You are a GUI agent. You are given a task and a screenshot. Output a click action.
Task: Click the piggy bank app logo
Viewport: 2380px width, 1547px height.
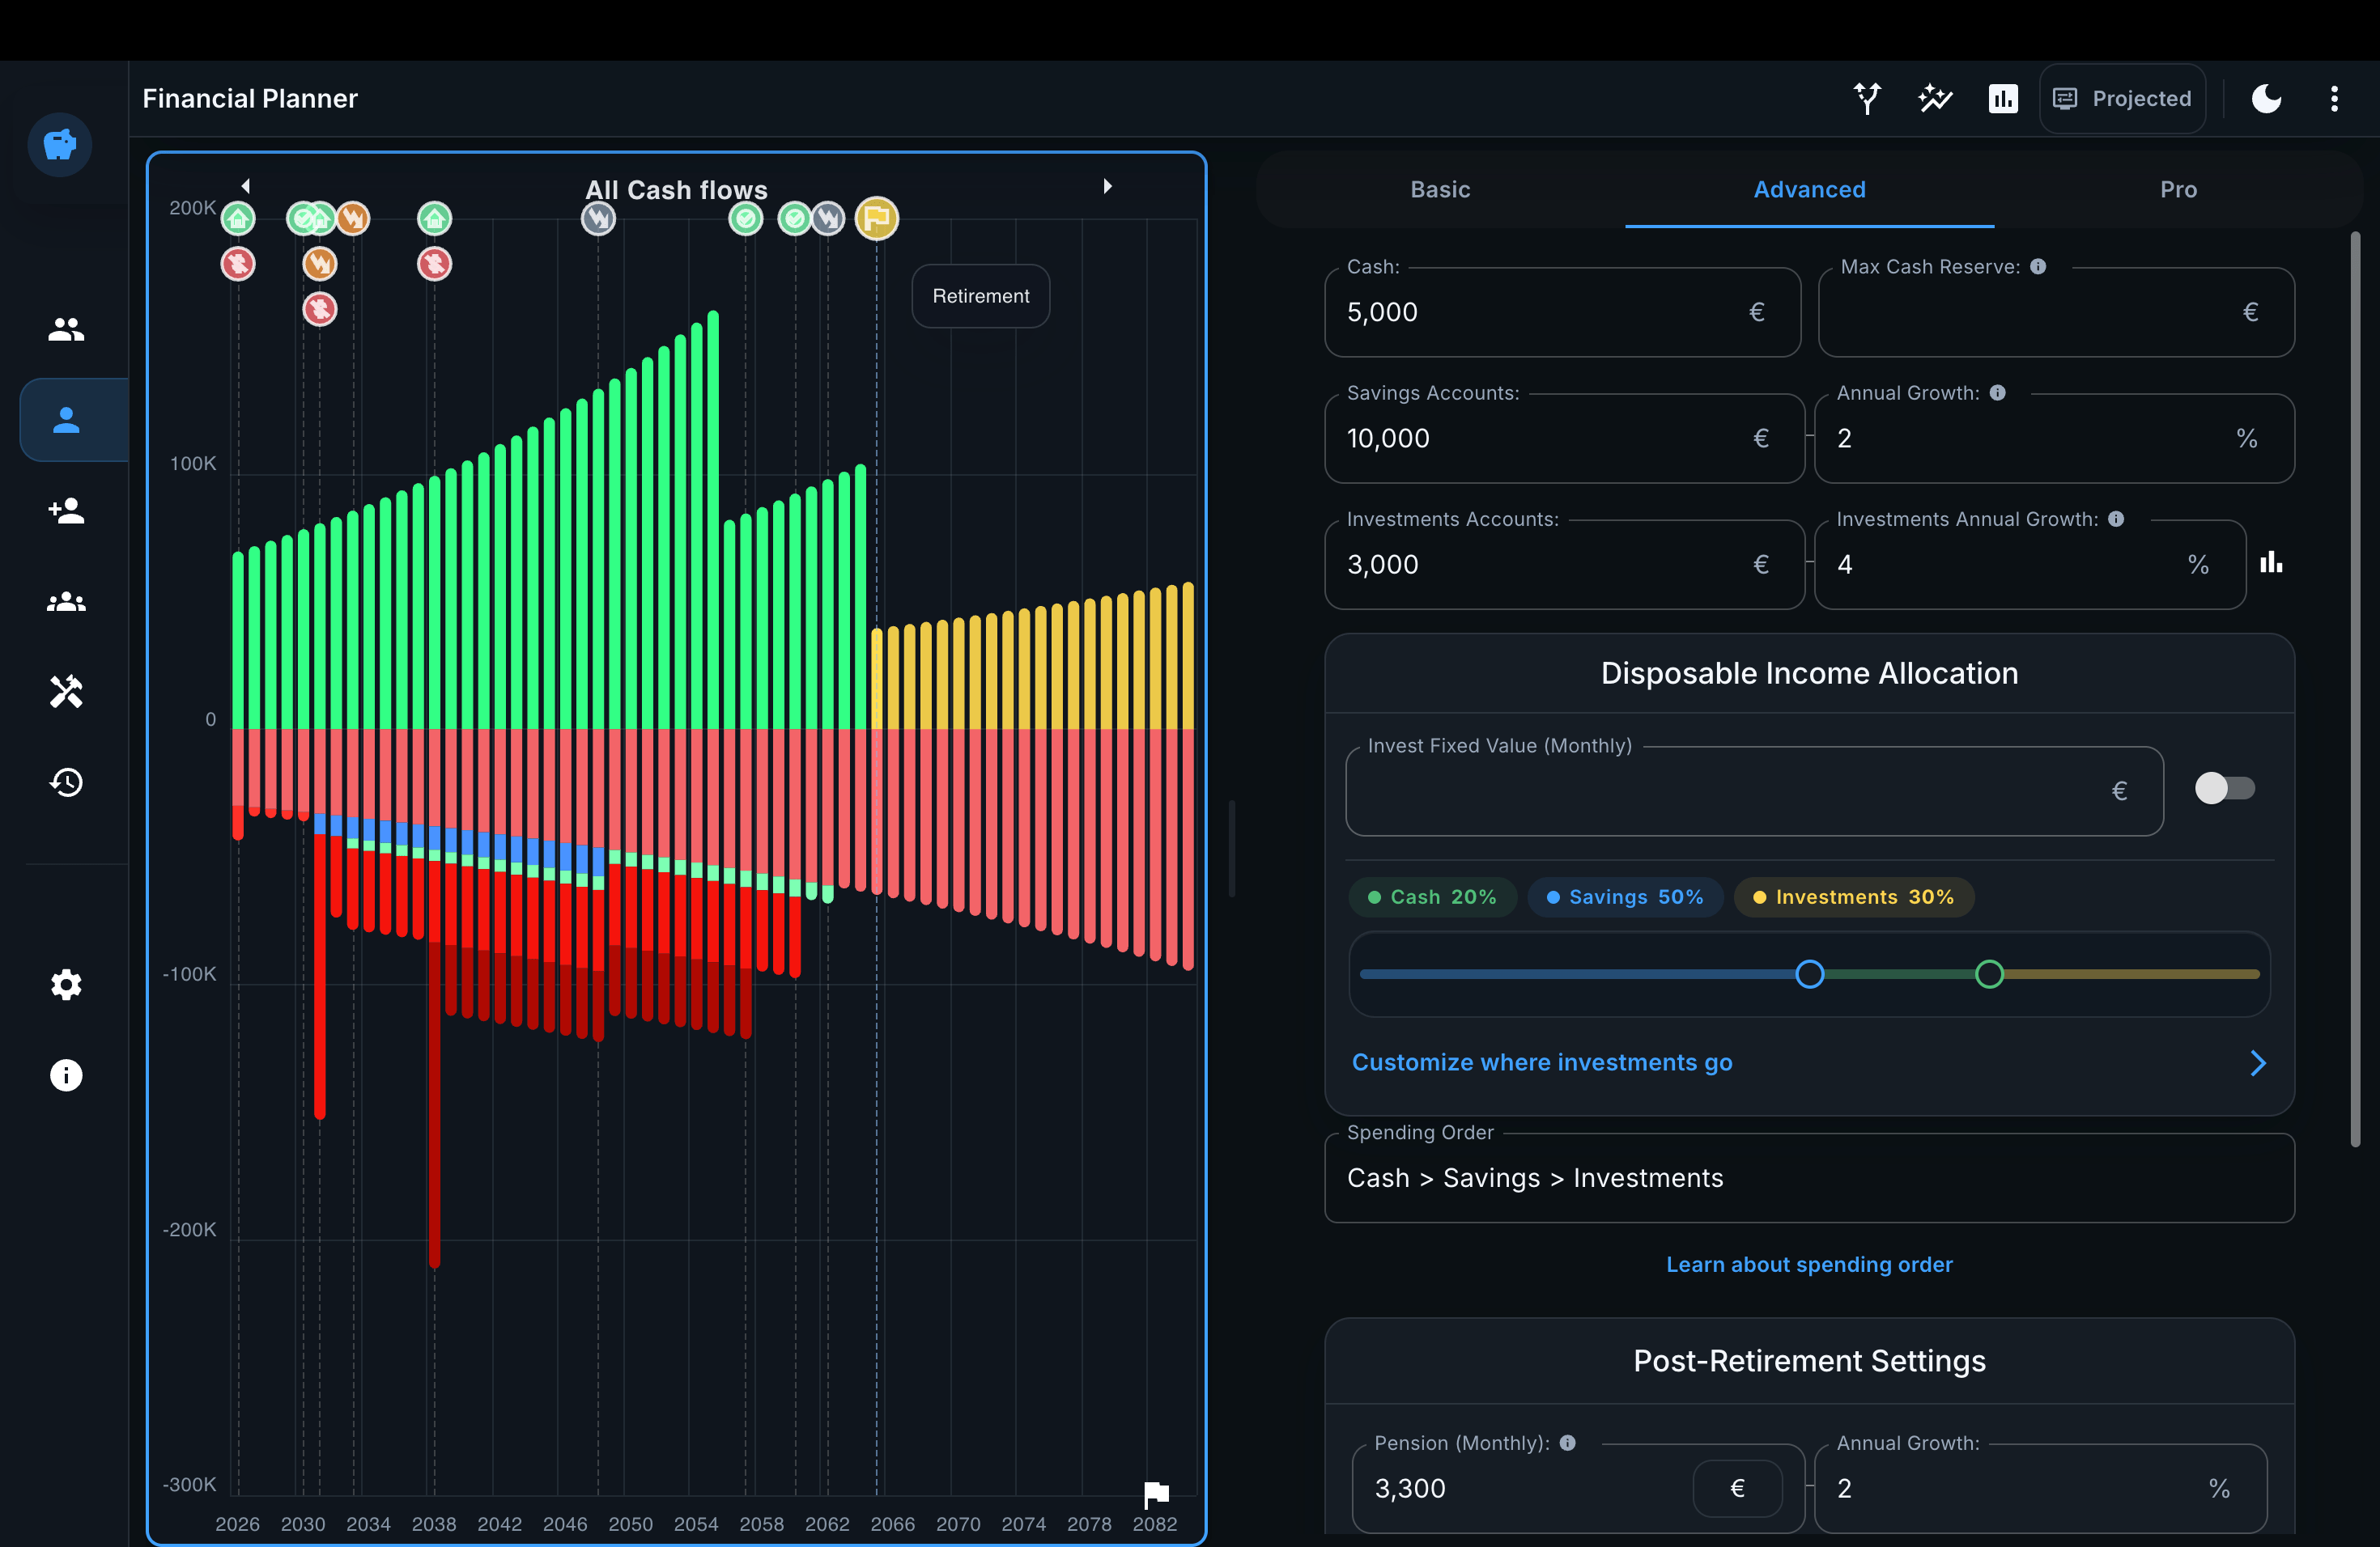(60, 144)
